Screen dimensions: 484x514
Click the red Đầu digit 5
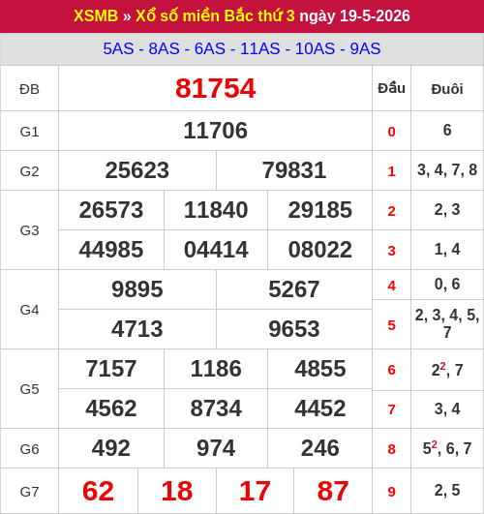click(391, 325)
